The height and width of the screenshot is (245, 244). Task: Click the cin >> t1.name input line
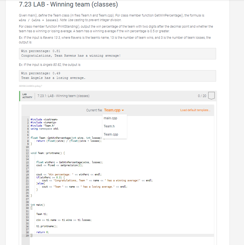coord(64,220)
